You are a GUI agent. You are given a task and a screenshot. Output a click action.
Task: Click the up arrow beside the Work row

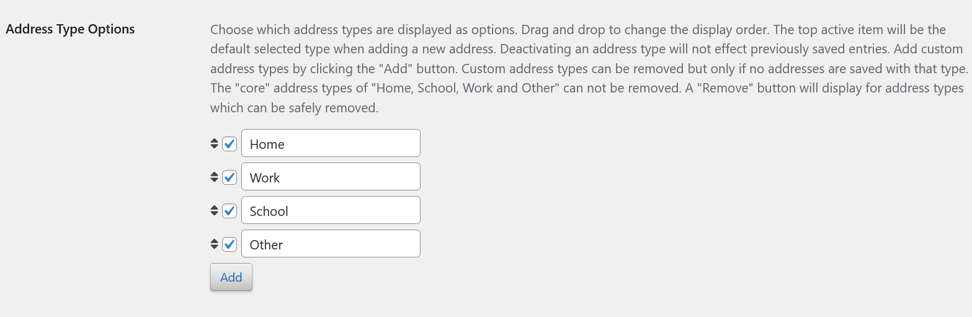pos(214,174)
